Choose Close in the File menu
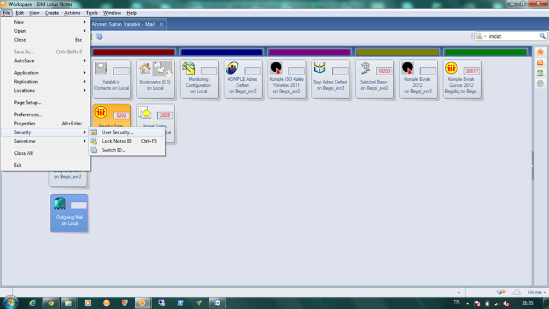Screen dimensions: 549x309 pyautogui.click(x=46, y=40)
